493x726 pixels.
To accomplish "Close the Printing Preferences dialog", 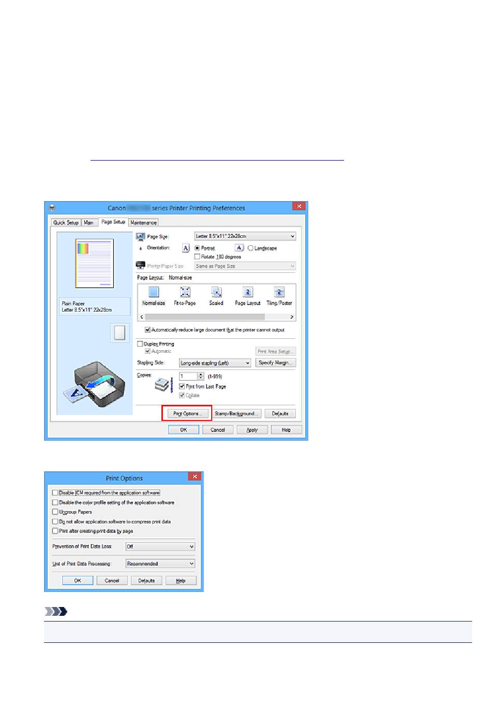I will tap(299, 206).
